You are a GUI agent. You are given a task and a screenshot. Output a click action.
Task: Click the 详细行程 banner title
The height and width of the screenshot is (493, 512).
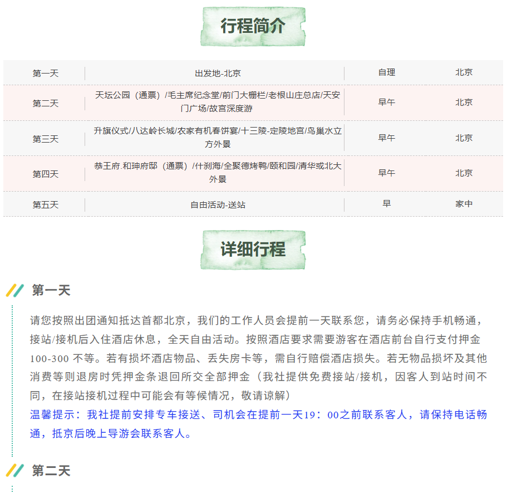point(253,250)
